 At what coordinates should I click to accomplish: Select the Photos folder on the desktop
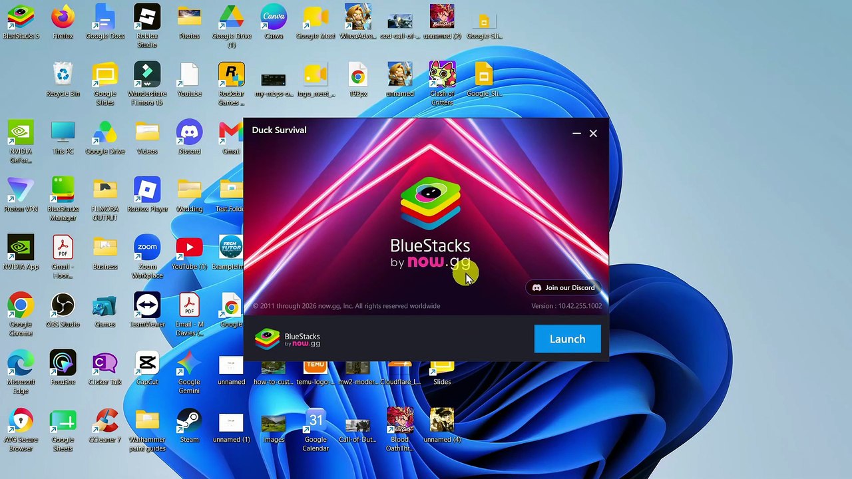(189, 22)
